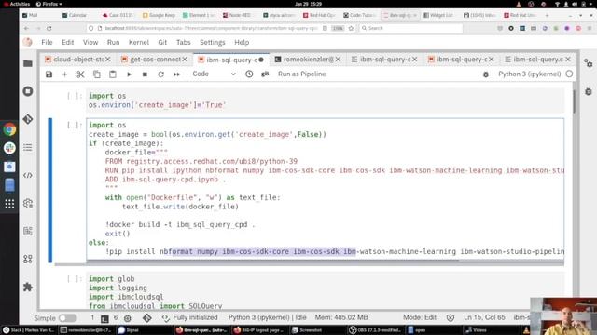
Task: Close the romeokienzler@ terminal tab
Action: 338,60
